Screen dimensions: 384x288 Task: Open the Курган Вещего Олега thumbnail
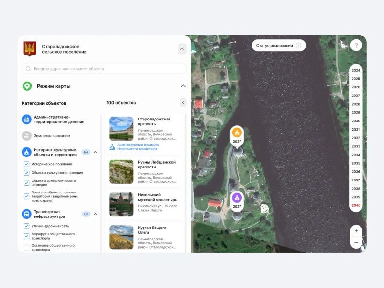click(x=121, y=237)
